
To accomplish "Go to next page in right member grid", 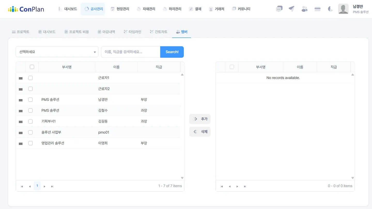I will pyautogui.click(x=237, y=186).
